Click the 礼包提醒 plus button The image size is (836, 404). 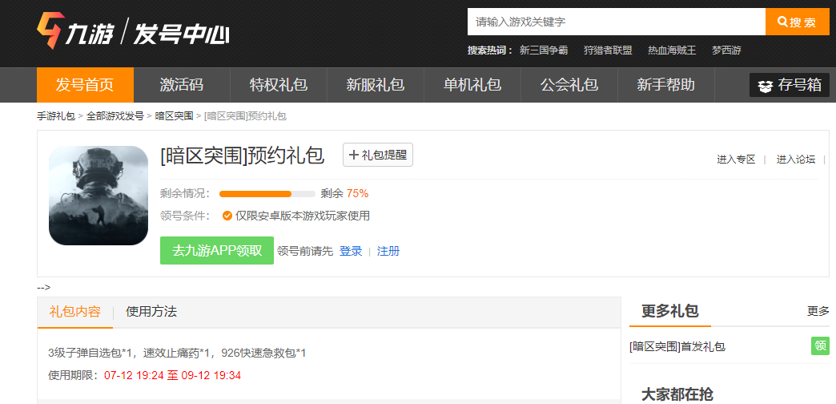click(377, 155)
